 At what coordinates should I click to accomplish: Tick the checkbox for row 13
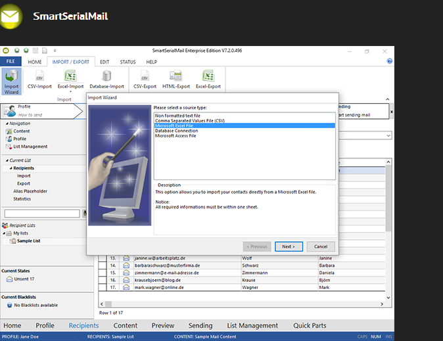pyautogui.click(x=103, y=258)
